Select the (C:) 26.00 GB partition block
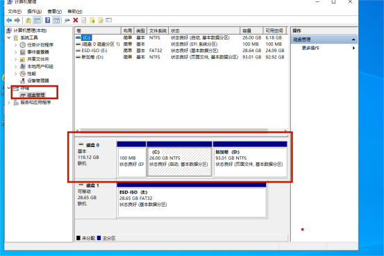Viewport: 384px width, 256px height. (x=180, y=159)
